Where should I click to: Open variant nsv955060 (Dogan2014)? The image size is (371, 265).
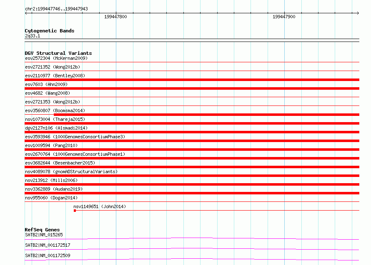(51, 198)
